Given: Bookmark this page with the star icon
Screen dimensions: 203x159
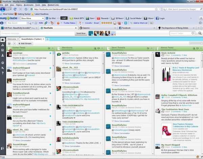Looking at the screenshot, I should tap(156, 9).
